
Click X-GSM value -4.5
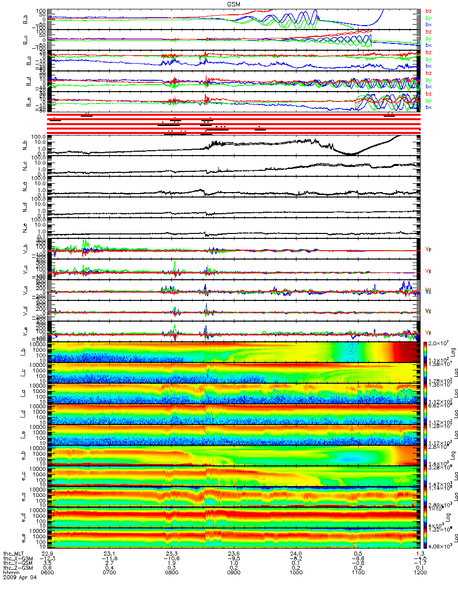tap(420, 558)
